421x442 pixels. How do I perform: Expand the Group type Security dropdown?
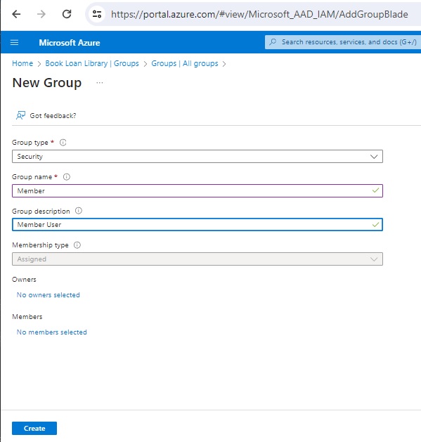(197, 157)
